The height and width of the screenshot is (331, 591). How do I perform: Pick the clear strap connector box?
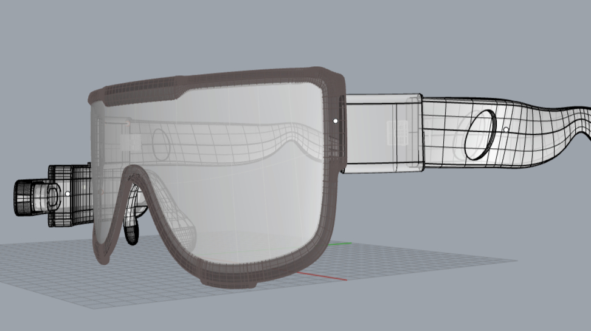(x=382, y=134)
